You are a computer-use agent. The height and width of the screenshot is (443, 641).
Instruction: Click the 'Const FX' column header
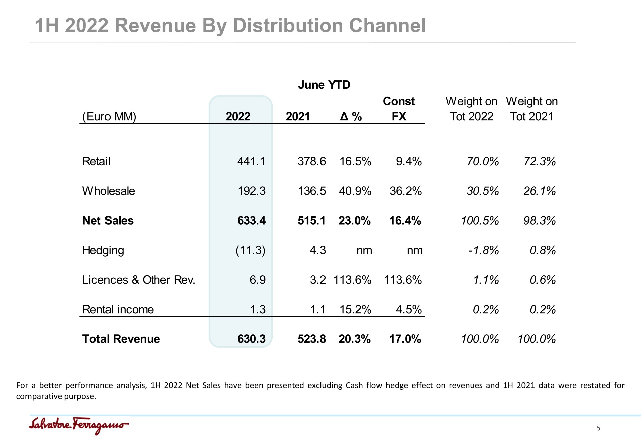pyautogui.click(x=399, y=109)
